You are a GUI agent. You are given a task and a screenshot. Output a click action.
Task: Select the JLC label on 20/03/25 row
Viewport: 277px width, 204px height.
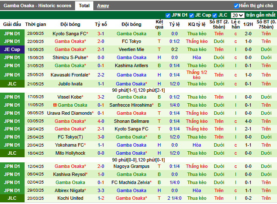click(12, 198)
